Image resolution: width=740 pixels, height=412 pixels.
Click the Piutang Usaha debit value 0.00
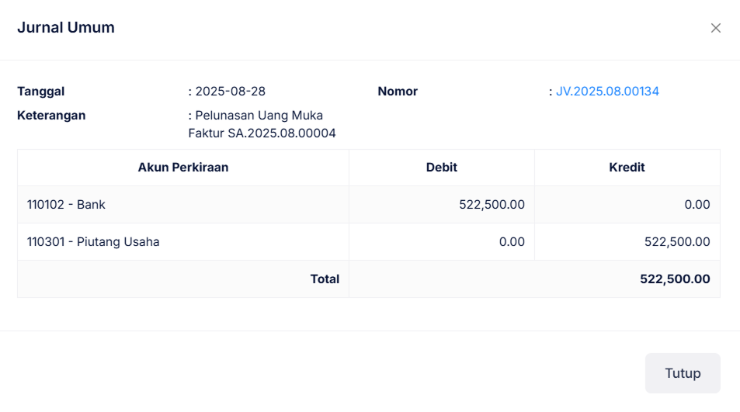512,242
